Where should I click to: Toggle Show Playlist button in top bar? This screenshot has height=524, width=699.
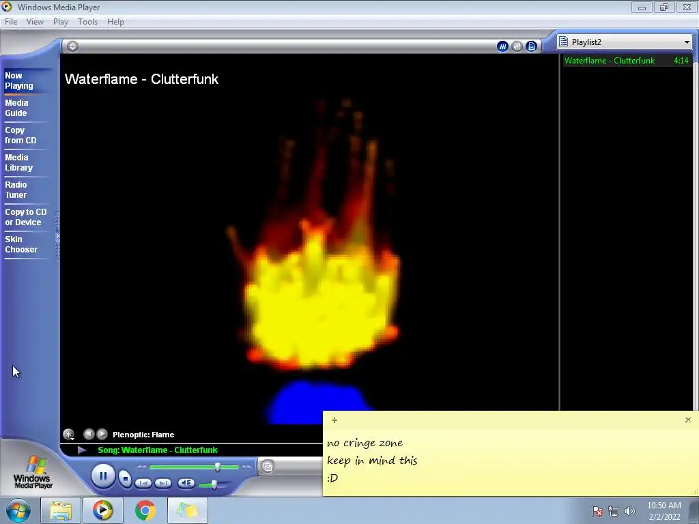531,46
